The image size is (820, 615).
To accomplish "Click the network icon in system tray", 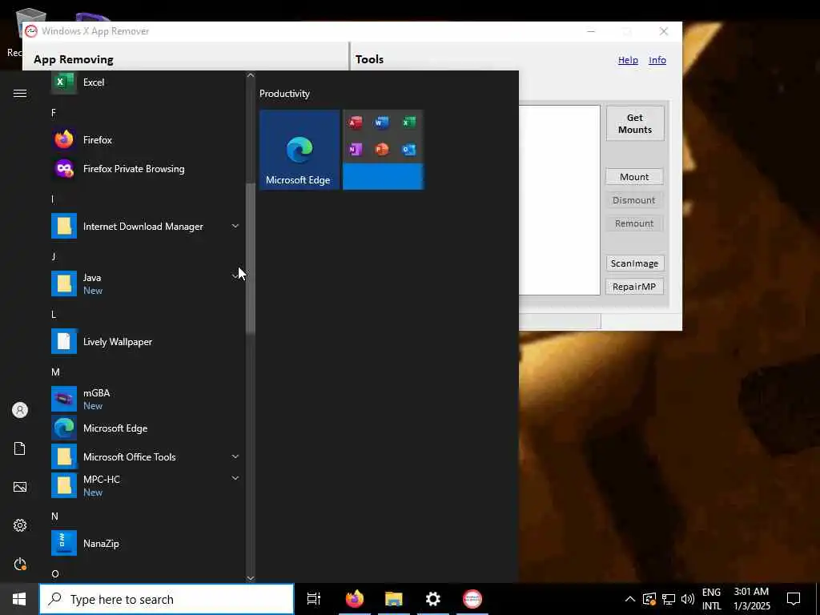I will tap(669, 599).
